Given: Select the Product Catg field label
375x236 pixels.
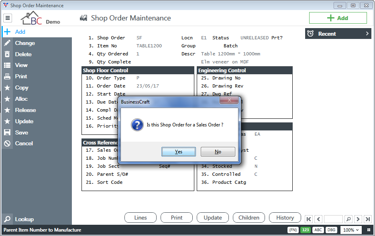Looking at the screenshot, I should tap(229, 182).
